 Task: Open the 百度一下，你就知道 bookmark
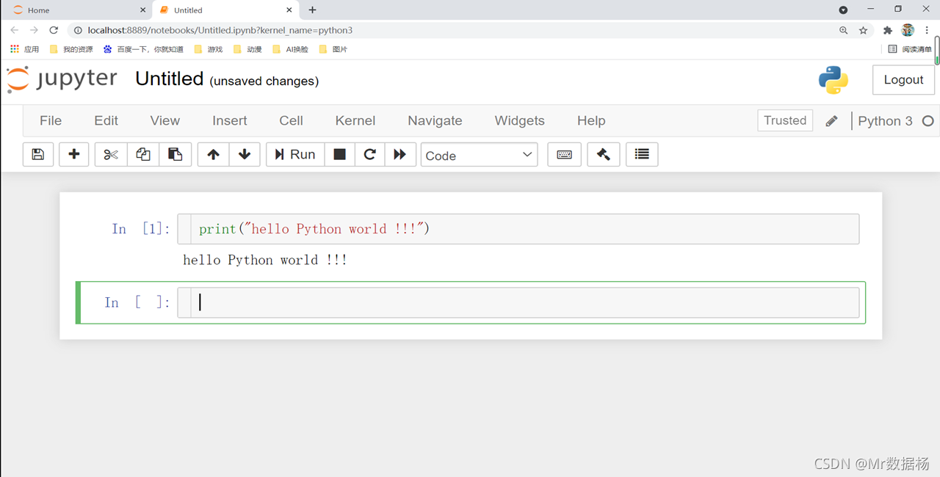(x=144, y=49)
